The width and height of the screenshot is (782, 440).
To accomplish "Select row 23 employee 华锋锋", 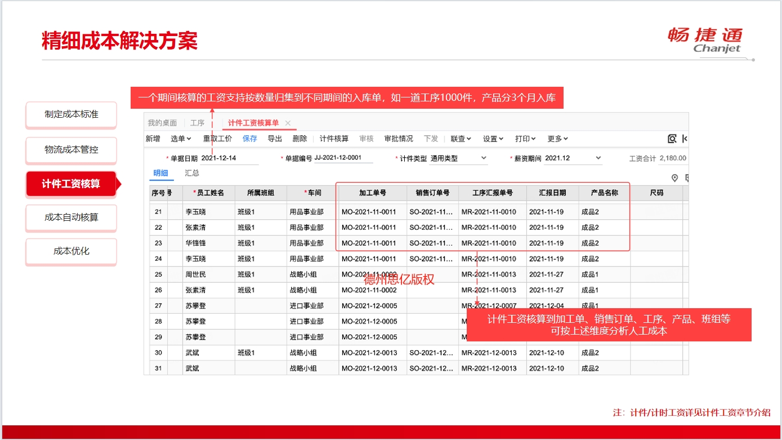I will pyautogui.click(x=196, y=243).
